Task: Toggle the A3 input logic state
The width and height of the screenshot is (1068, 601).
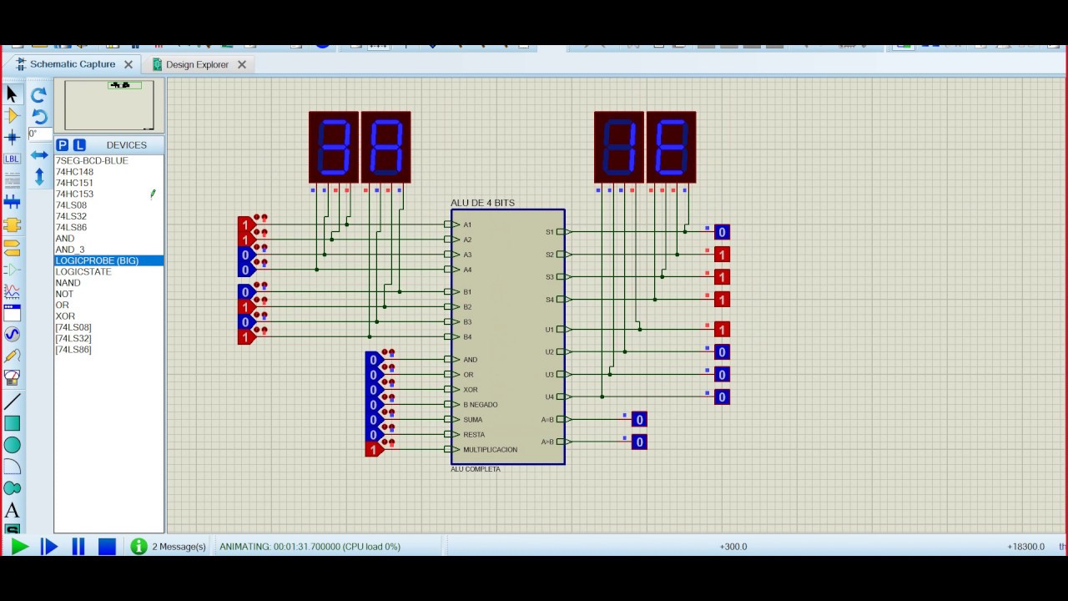Action: pos(245,255)
